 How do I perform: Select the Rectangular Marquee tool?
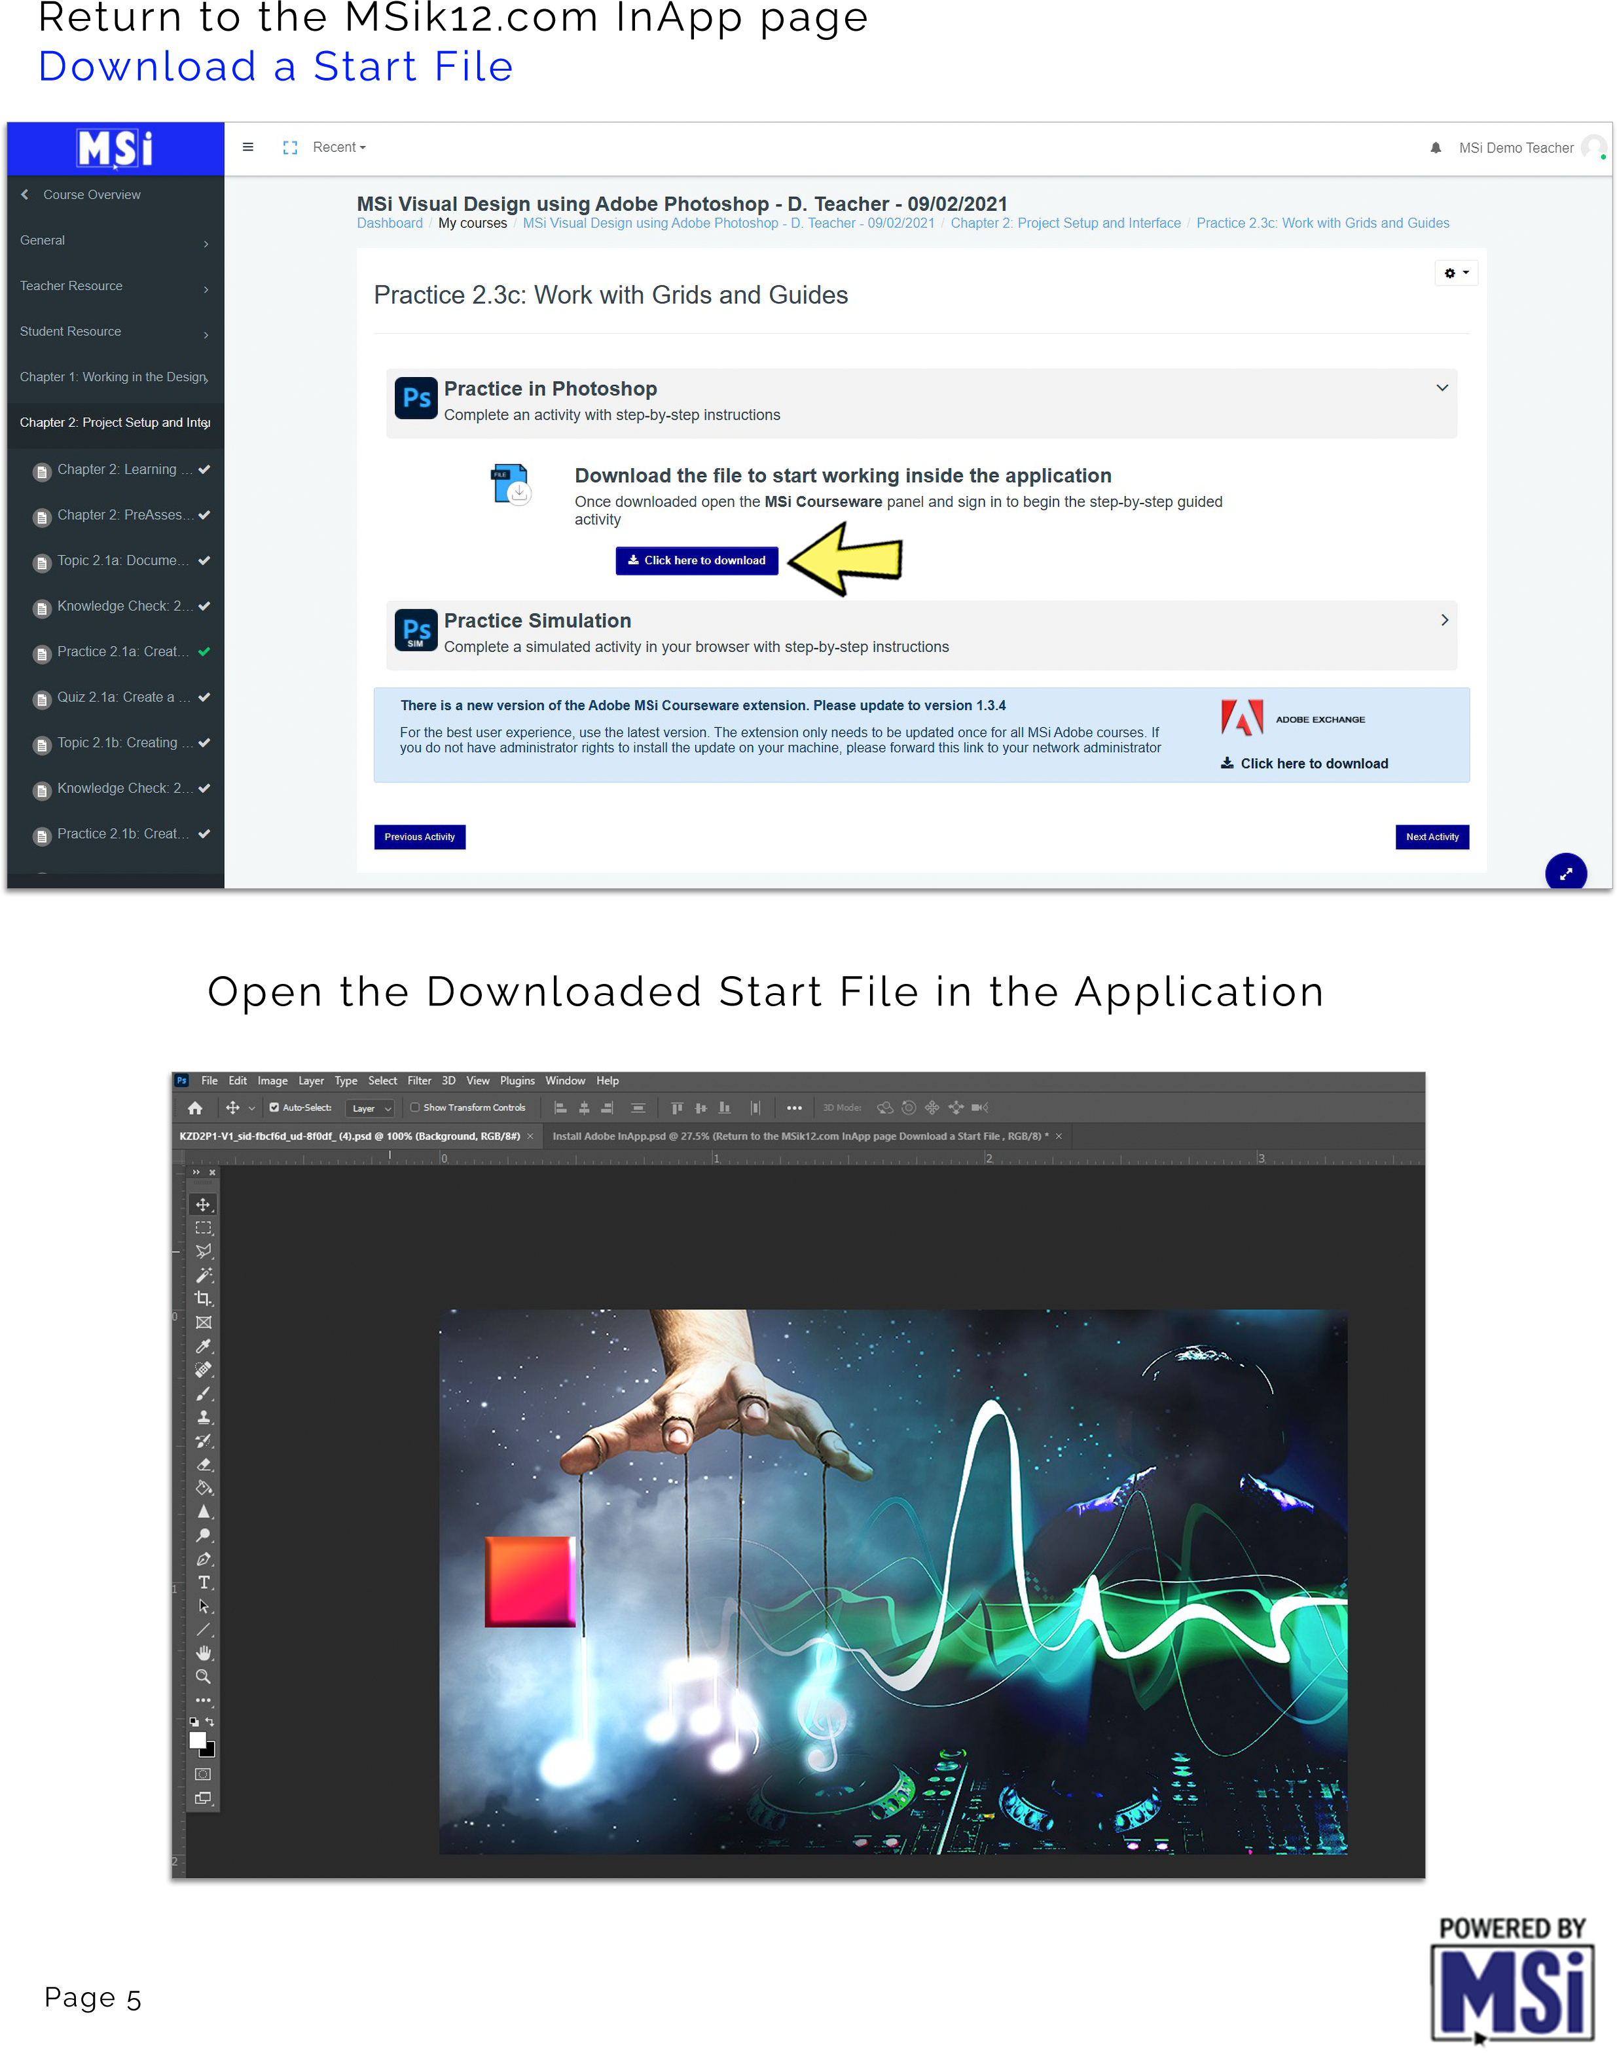click(x=203, y=1227)
